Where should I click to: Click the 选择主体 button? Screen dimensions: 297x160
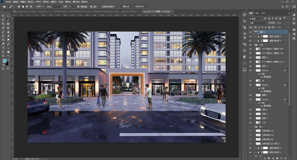click(125, 7)
